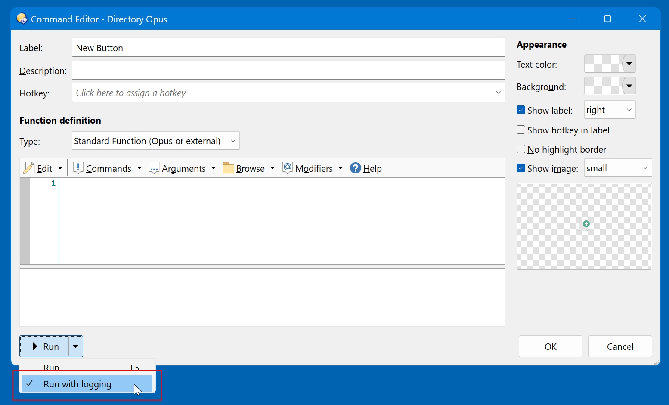Image resolution: width=669 pixels, height=405 pixels.
Task: Expand the Hotkey dropdown arrow
Action: pyautogui.click(x=498, y=93)
